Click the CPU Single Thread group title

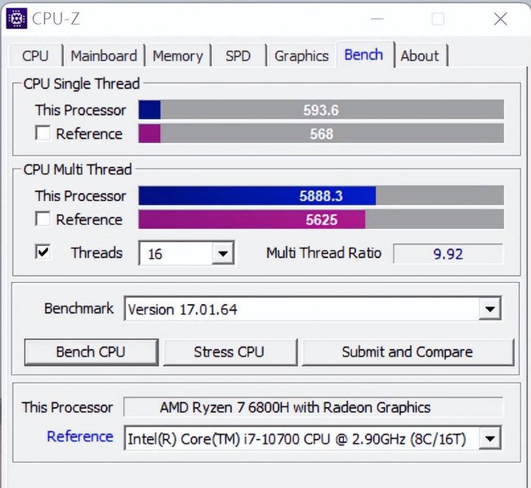click(82, 83)
